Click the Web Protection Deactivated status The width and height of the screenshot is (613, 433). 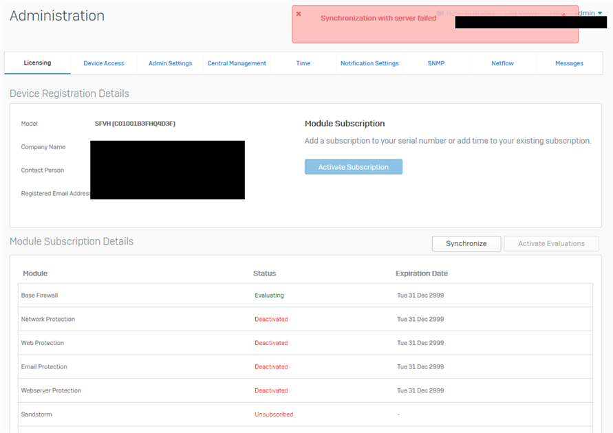point(271,343)
